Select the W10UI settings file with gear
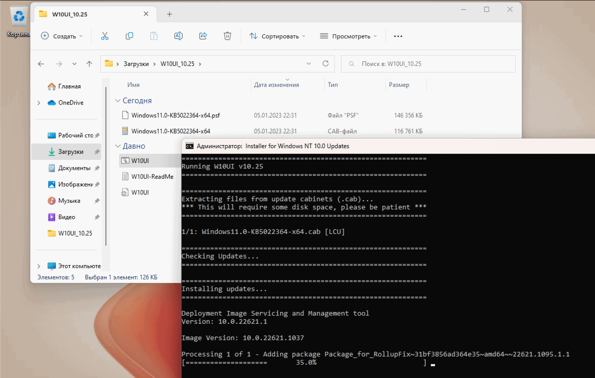The width and height of the screenshot is (595, 378). (140, 193)
